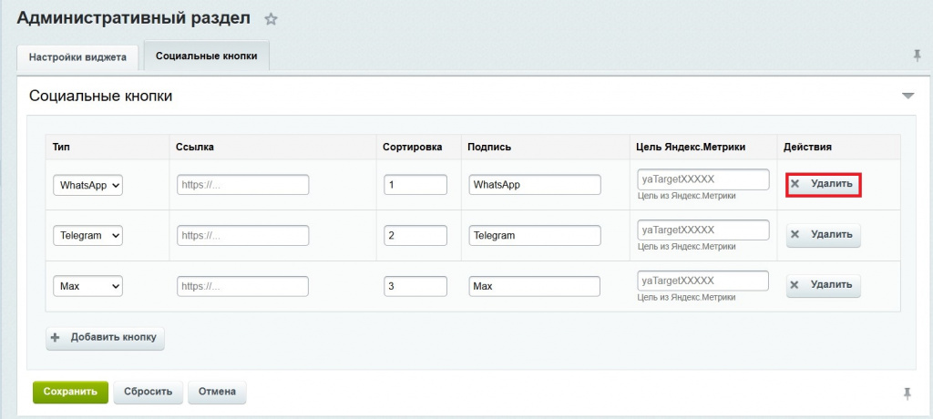933x419 pixels.
Task: Focus the WhatsApp link URL field
Action: [x=242, y=185]
